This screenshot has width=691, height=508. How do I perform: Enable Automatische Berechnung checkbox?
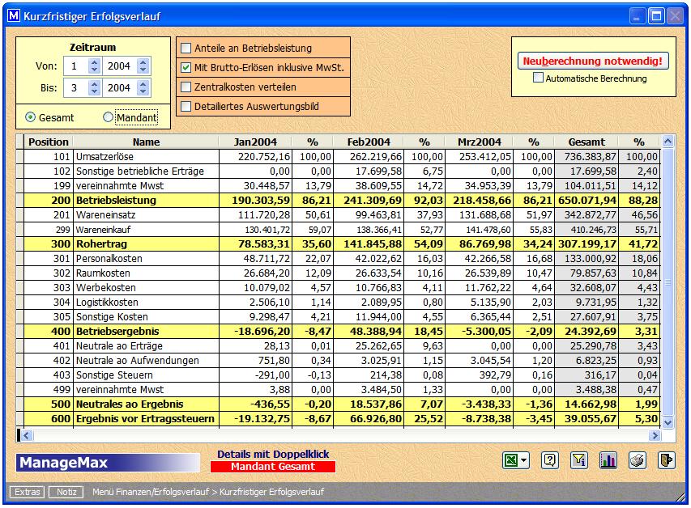[x=538, y=78]
